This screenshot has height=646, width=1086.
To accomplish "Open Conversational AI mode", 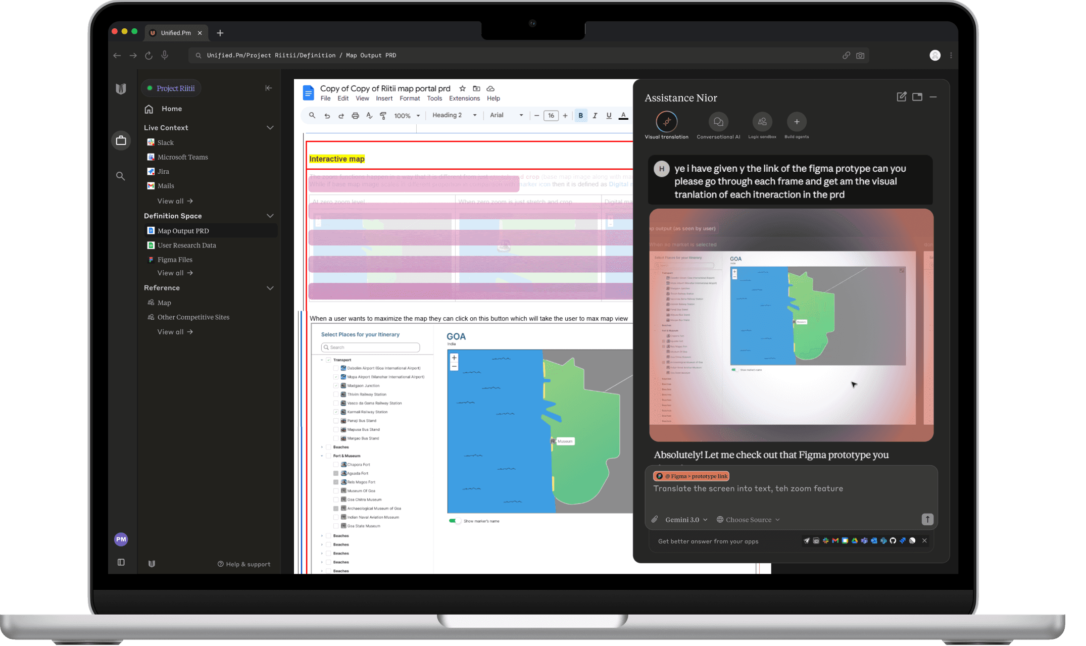I will tap(718, 122).
